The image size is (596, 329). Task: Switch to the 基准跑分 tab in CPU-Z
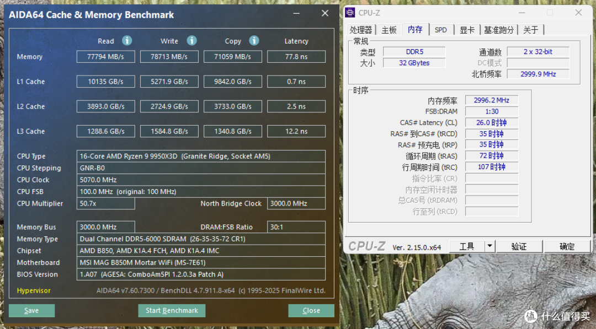[x=499, y=30]
